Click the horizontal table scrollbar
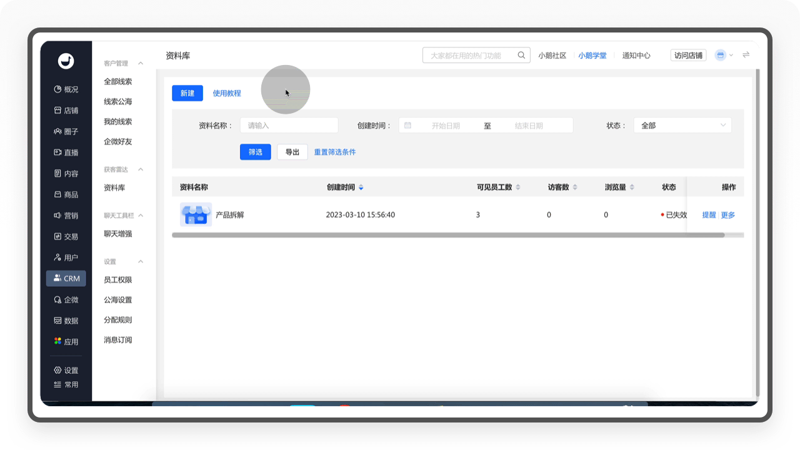 [x=447, y=236]
